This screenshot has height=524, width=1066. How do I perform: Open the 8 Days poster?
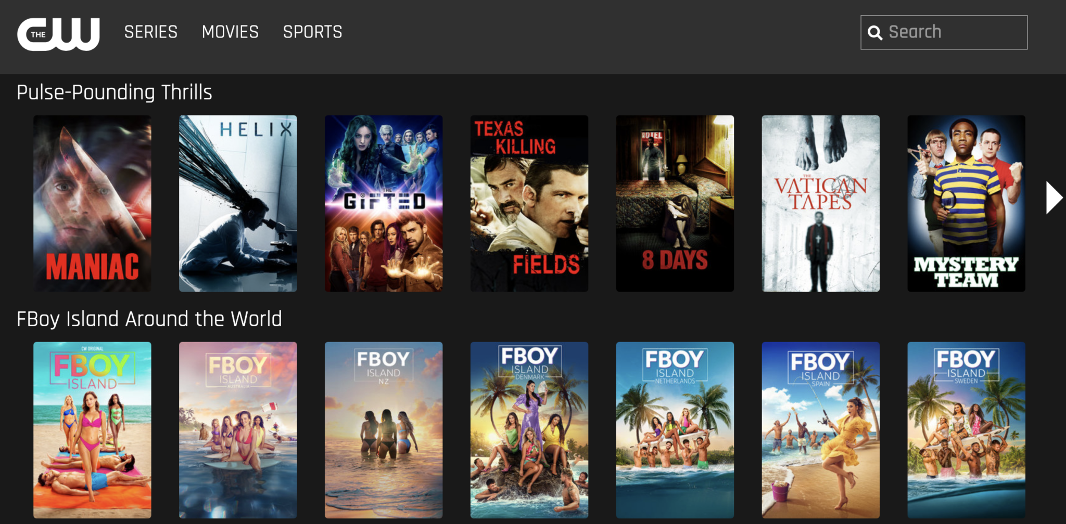[675, 203]
